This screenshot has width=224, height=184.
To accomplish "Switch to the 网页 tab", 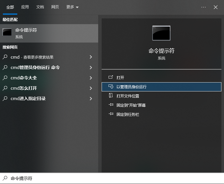I will tap(55, 7).
